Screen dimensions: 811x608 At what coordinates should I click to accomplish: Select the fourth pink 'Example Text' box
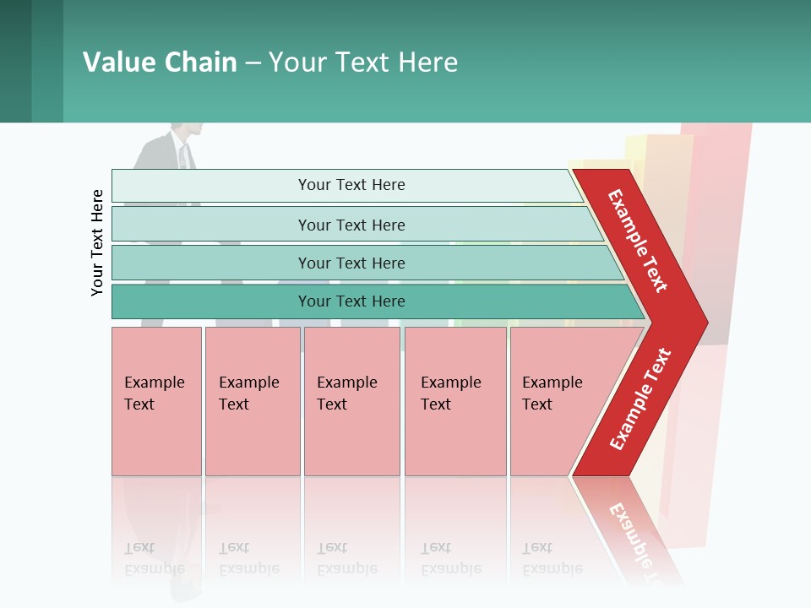pyautogui.click(x=454, y=401)
